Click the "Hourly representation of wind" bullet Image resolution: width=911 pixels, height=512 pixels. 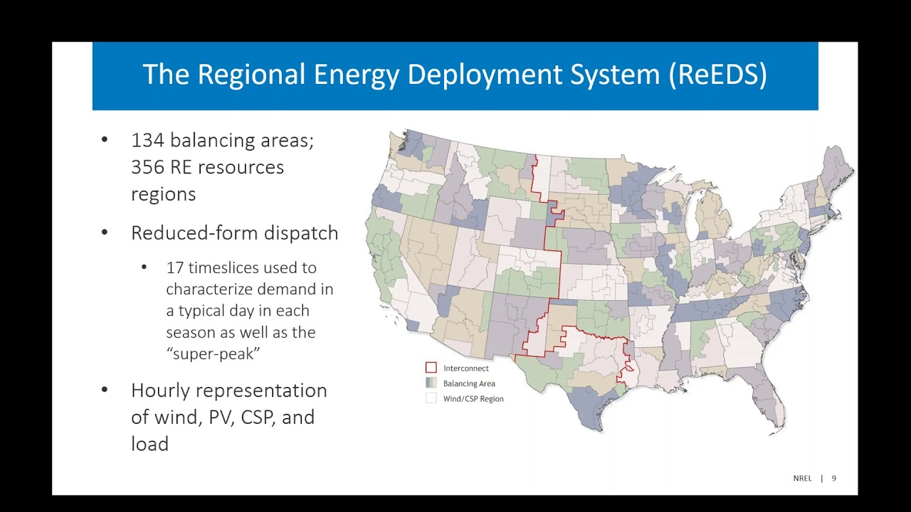point(229,417)
